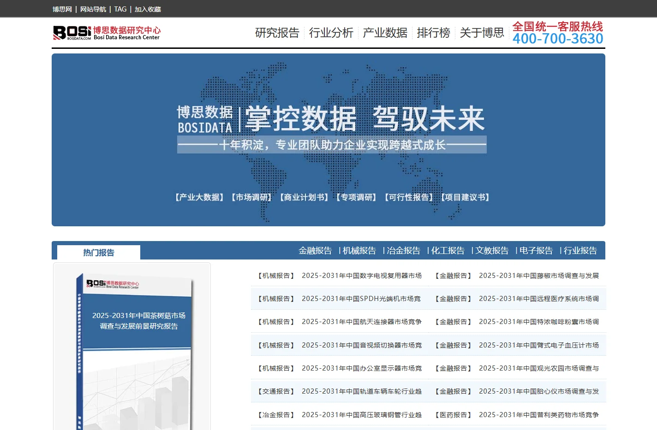Open the 冶金报告 category in blue bar

tap(404, 251)
